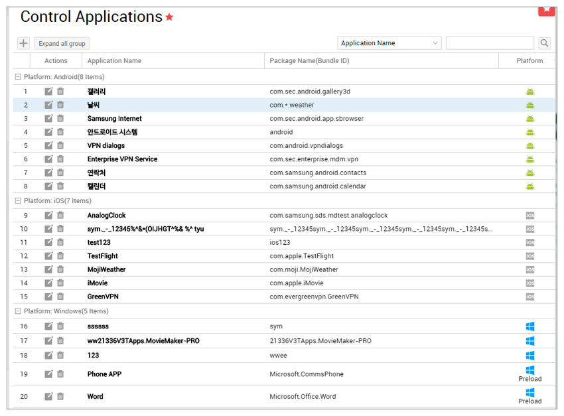Click the com.samsung.android.contacts cell

coord(318,173)
